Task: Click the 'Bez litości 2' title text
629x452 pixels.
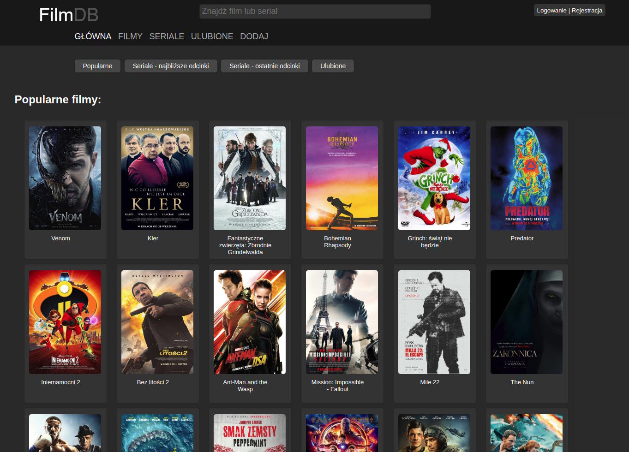Action: tap(153, 382)
